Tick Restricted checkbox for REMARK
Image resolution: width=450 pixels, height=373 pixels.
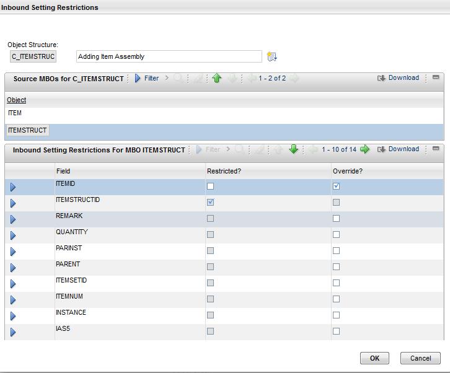(210, 218)
